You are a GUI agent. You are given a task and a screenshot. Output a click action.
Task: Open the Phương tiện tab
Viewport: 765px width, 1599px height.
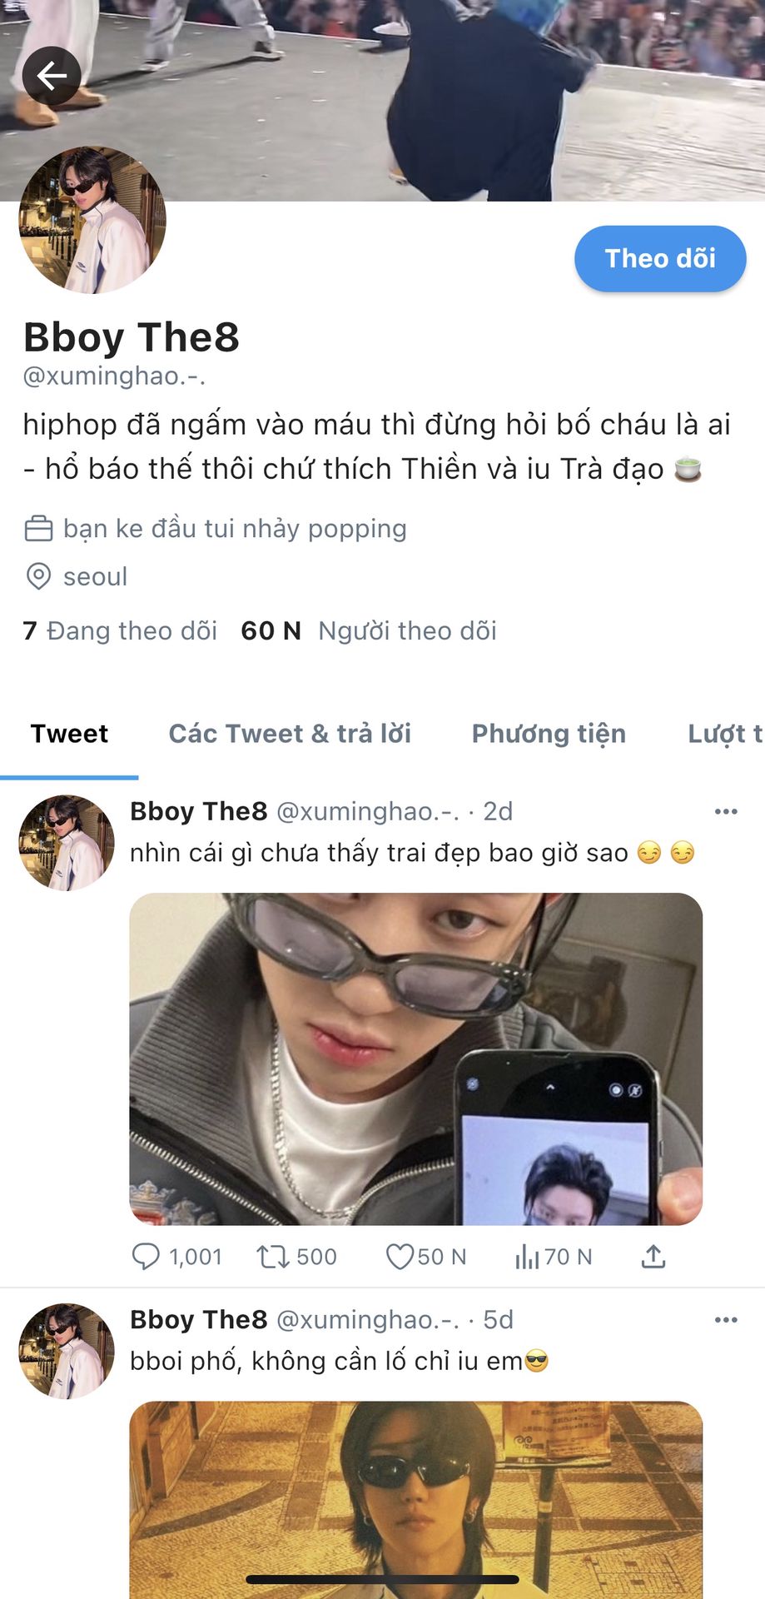tap(549, 734)
